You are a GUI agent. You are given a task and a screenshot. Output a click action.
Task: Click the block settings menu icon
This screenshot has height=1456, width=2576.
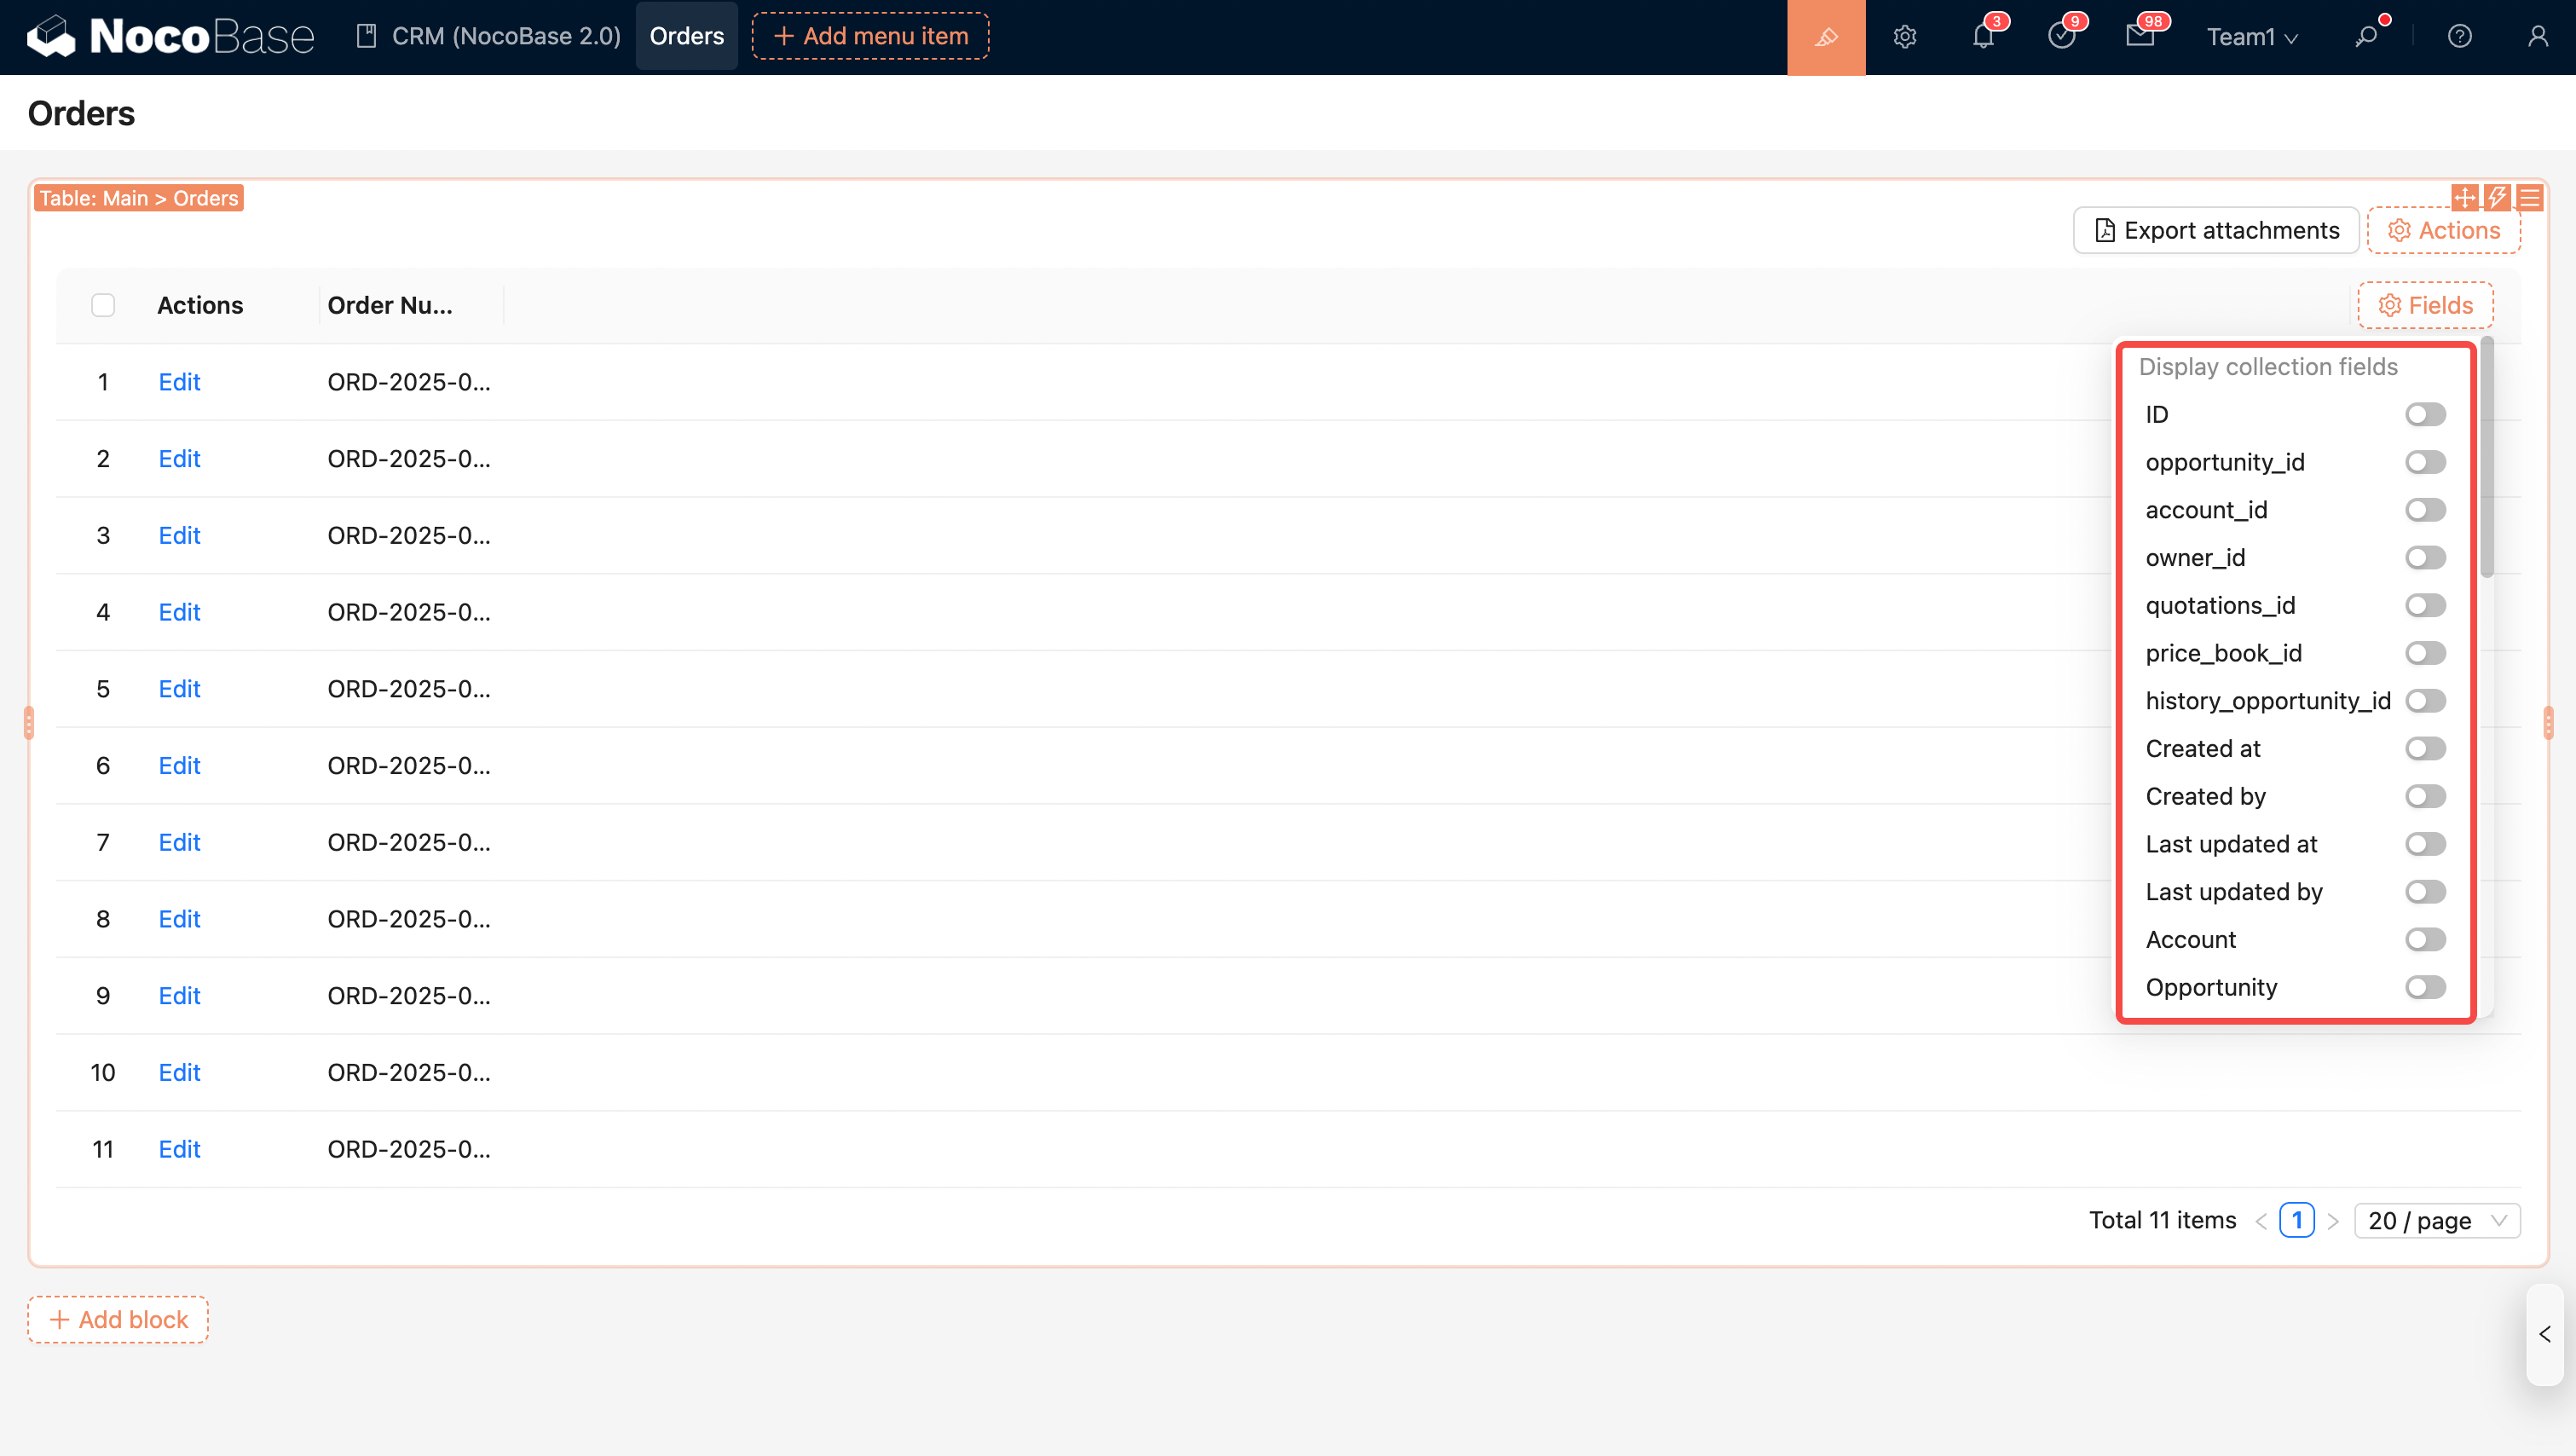[2530, 198]
